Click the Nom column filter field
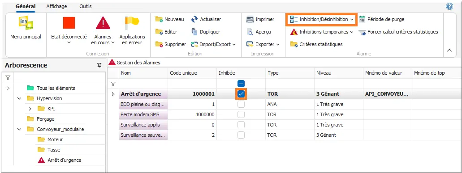462x173 pixels. tap(143, 84)
